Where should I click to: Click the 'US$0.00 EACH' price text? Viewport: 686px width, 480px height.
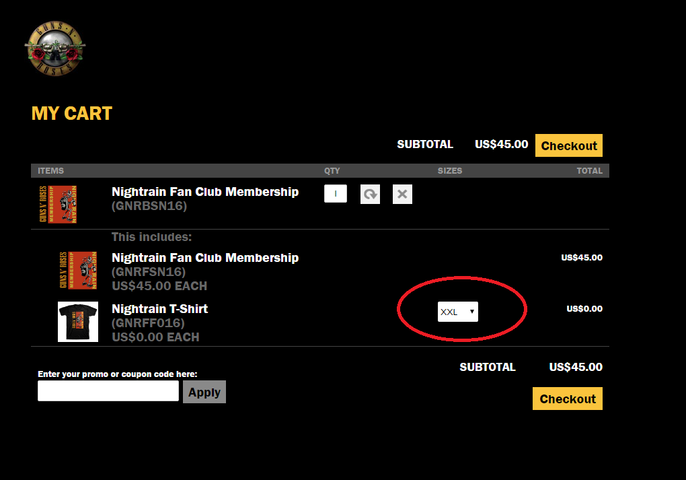pyautogui.click(x=155, y=337)
